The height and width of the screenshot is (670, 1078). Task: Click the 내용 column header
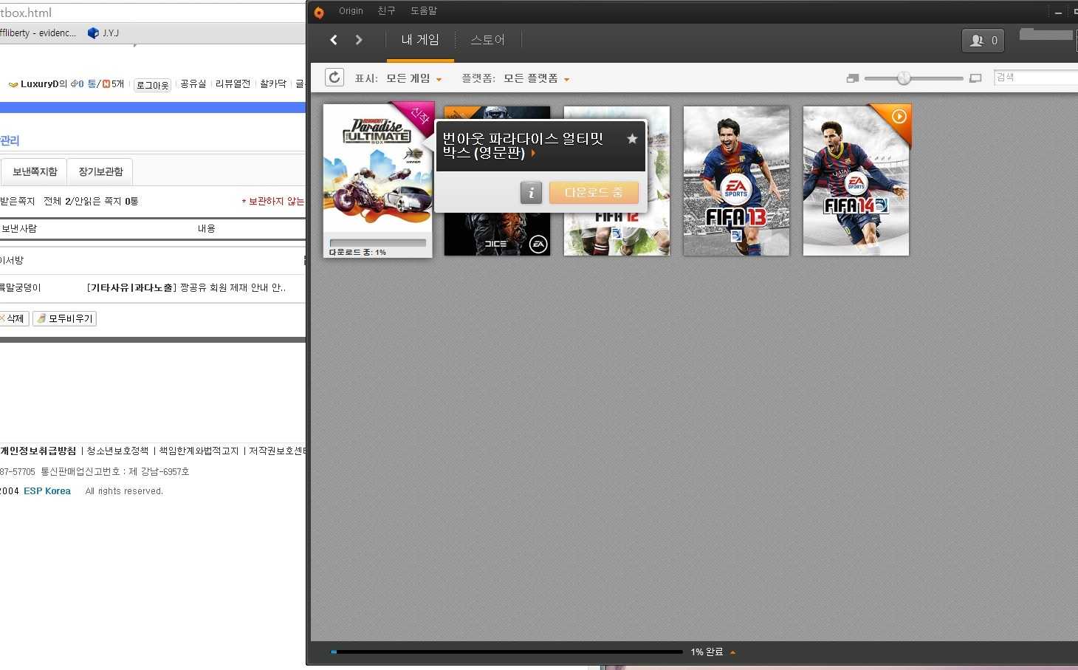click(206, 229)
